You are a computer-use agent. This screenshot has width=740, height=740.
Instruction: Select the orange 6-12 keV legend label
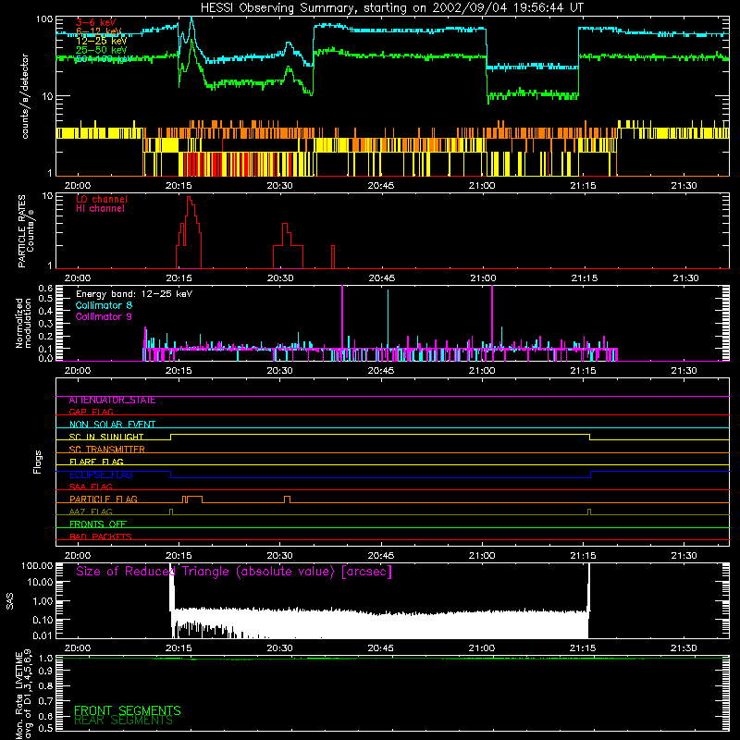[x=99, y=31]
